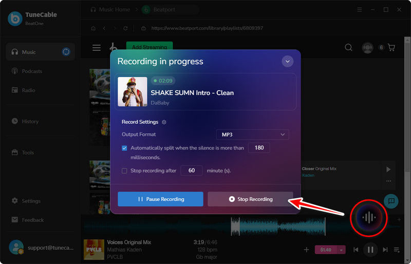
Task: Open History in the sidebar
Action: tap(25, 121)
